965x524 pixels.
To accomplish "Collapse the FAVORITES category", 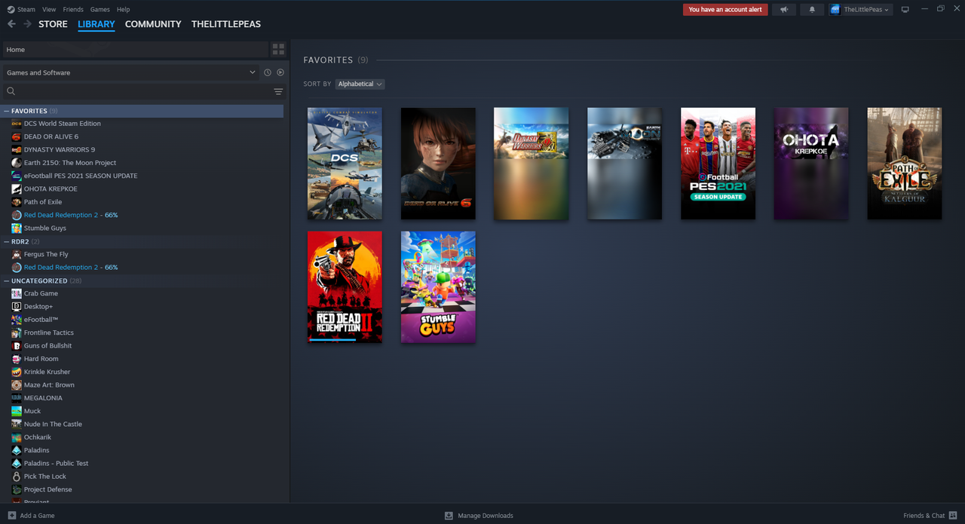I will pos(7,111).
